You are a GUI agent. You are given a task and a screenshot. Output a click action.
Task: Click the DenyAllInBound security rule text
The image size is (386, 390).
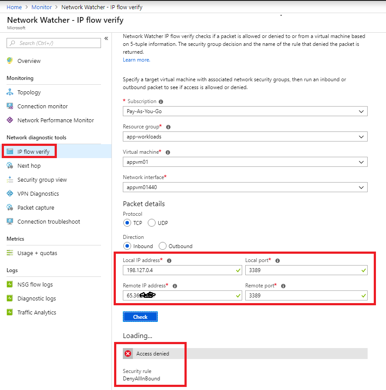pyautogui.click(x=142, y=379)
